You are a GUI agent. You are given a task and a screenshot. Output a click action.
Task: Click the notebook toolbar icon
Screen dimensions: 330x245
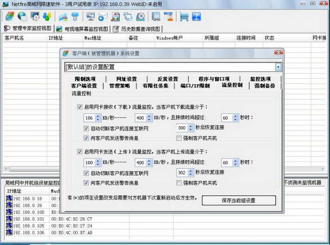coord(156,16)
